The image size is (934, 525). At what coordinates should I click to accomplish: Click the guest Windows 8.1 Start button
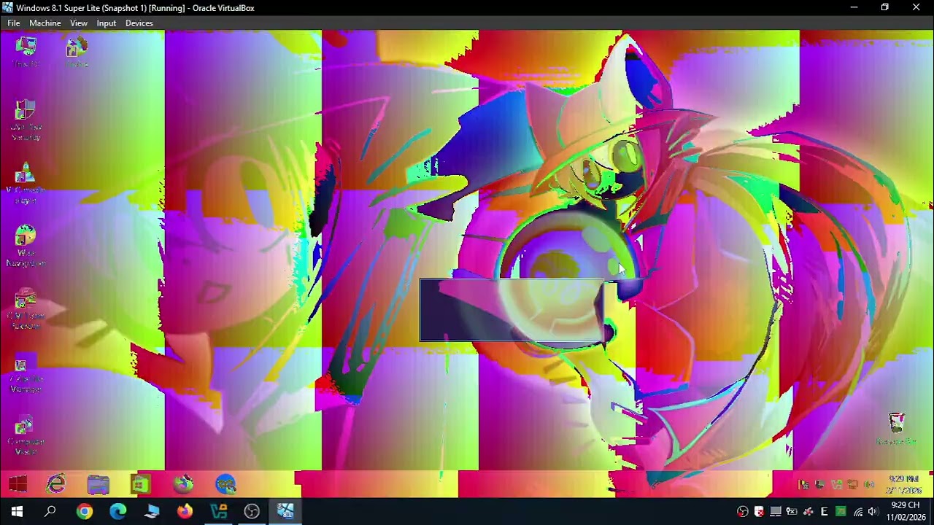tap(18, 484)
